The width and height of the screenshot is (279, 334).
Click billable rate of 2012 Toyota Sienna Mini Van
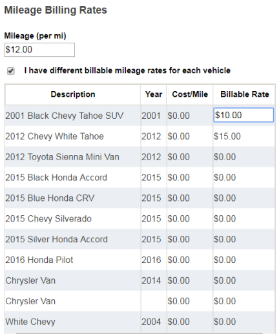point(225,157)
